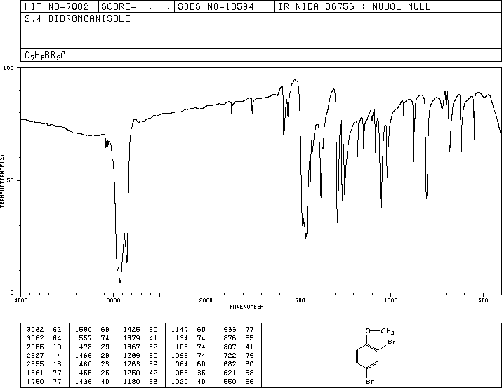502x388 pixels.
Task: Click the 1263 wavenumber entry
Action: coord(131,364)
